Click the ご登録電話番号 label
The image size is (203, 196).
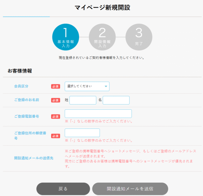(x=27, y=116)
